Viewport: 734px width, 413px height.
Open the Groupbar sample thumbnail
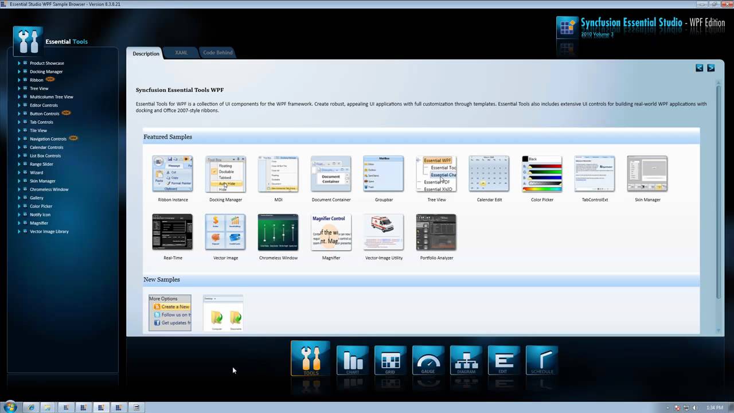point(384,174)
